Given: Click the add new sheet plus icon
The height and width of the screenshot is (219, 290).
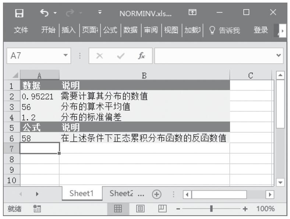Looking at the screenshot, I should pyautogui.click(x=157, y=194).
